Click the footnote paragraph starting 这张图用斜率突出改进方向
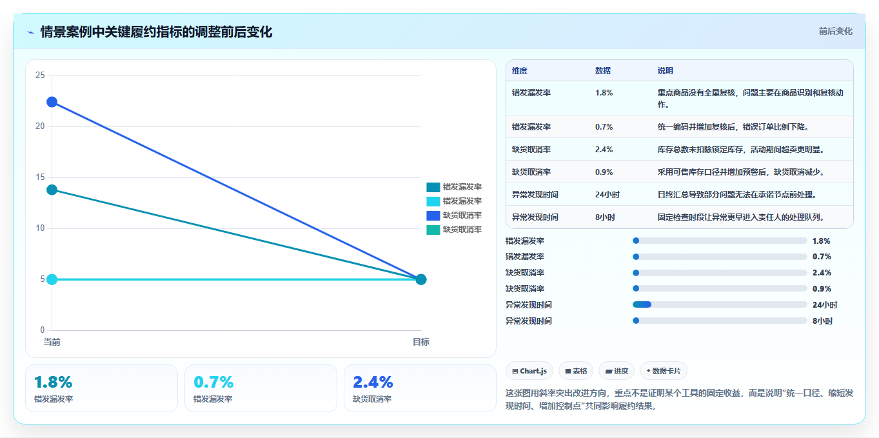879x438 pixels. click(679, 399)
